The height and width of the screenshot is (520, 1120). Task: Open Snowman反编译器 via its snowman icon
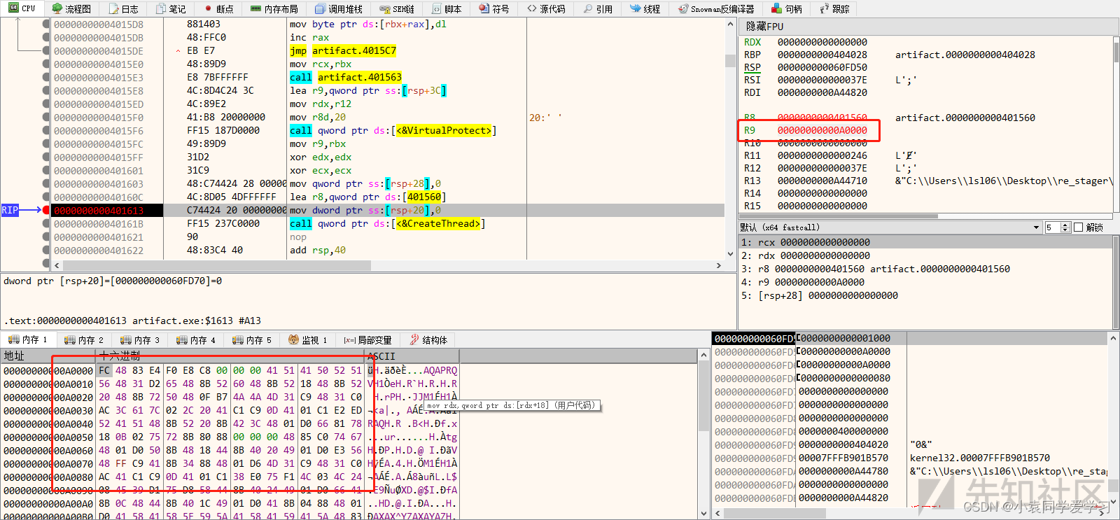click(683, 8)
